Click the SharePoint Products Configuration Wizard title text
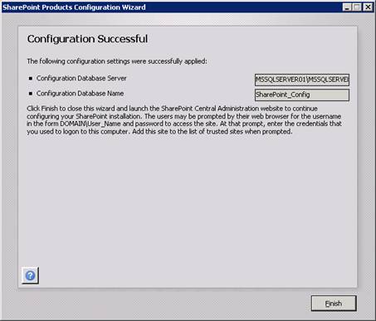Image resolution: width=376 pixels, height=321 pixels. (74, 7)
